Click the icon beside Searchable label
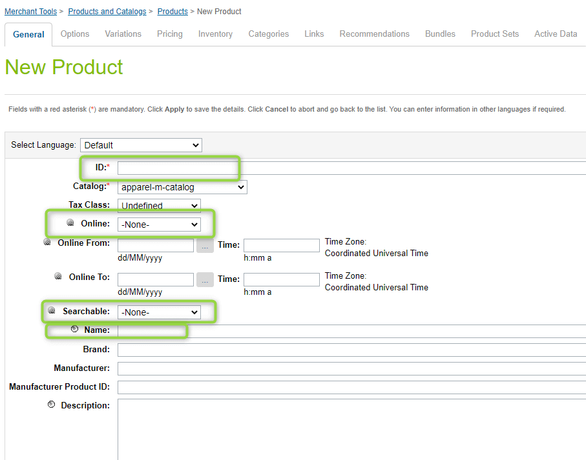The height and width of the screenshot is (460, 586). (x=52, y=310)
